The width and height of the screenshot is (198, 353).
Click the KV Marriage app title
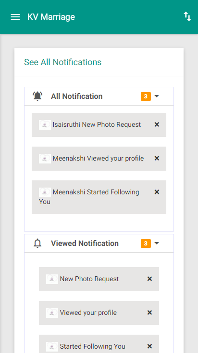[x=51, y=17]
